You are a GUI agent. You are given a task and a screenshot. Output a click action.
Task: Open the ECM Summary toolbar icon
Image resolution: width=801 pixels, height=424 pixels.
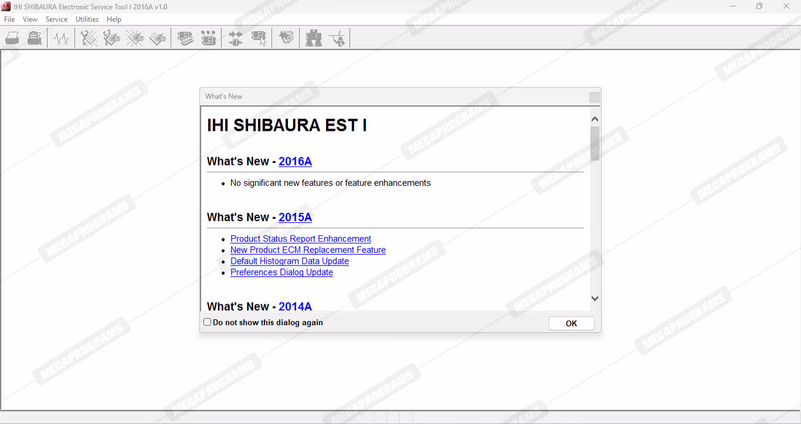(x=185, y=39)
